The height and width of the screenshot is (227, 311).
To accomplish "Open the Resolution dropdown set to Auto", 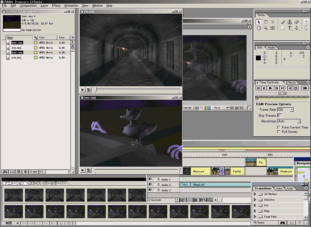I will tap(289, 121).
